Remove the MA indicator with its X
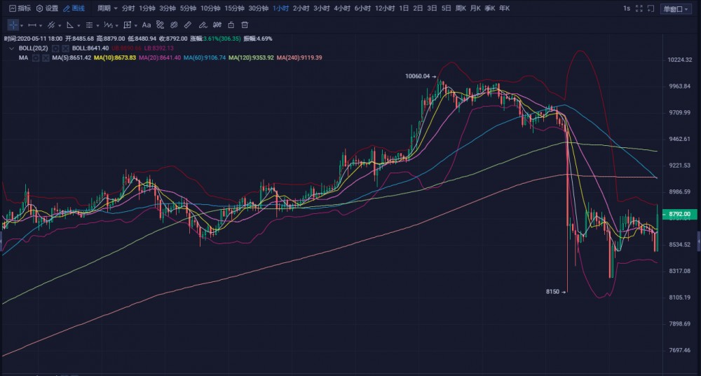701x376 pixels. [46, 58]
